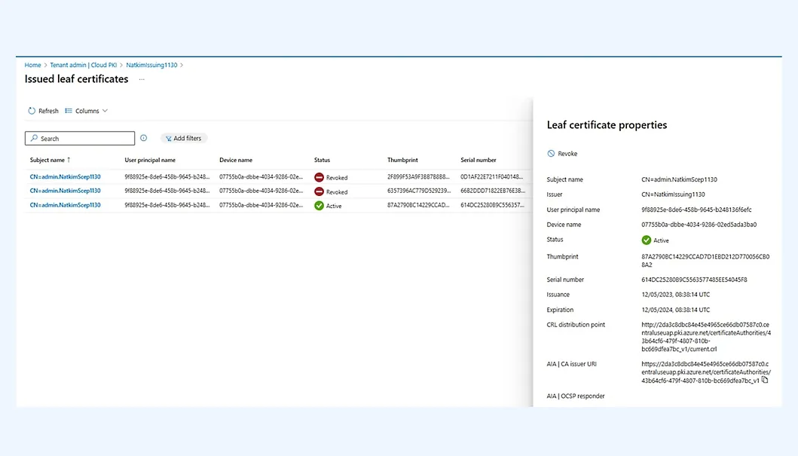Click the Add filters button
Screen dimensions: 798x456
click(x=183, y=139)
